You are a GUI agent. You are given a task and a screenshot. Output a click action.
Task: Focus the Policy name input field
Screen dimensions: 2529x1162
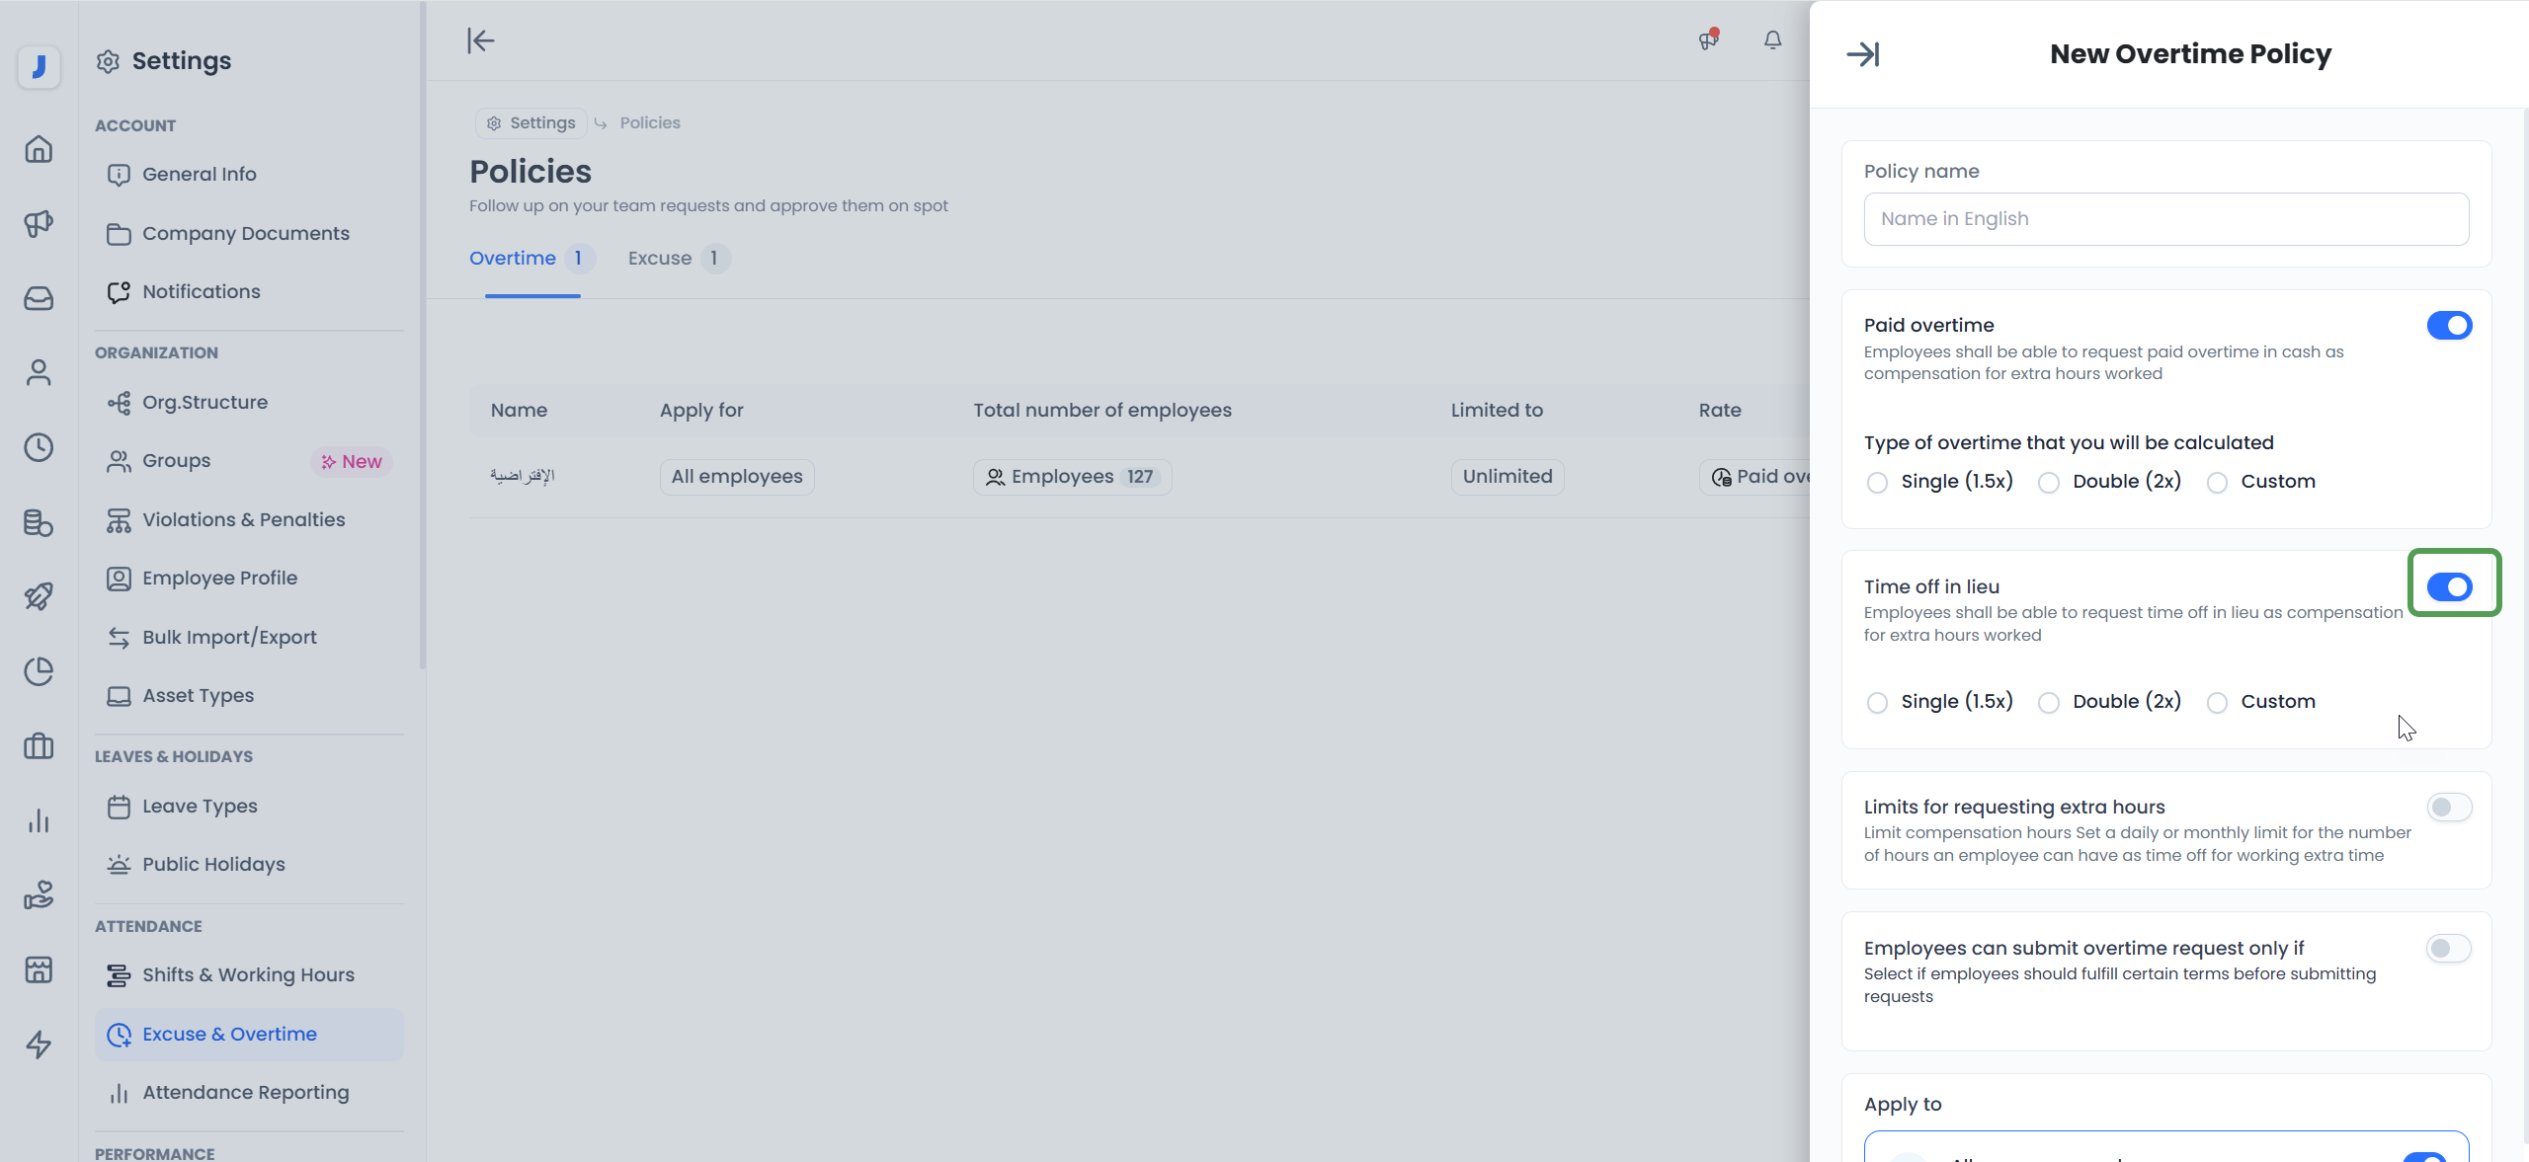pos(2165,219)
